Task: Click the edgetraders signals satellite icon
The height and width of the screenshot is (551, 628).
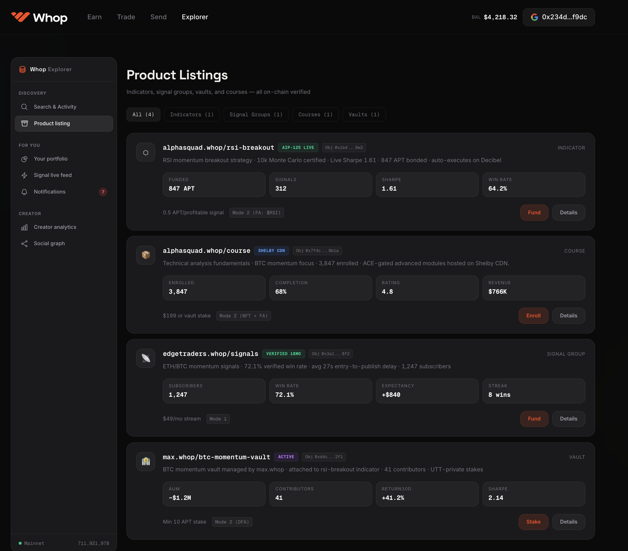Action: point(146,358)
